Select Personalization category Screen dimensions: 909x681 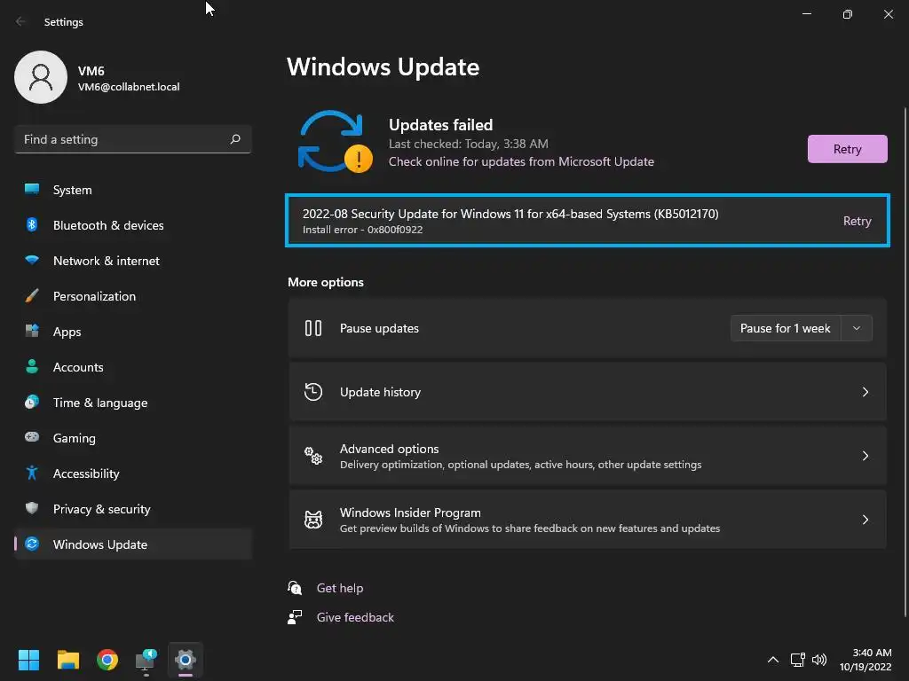[x=133, y=296]
